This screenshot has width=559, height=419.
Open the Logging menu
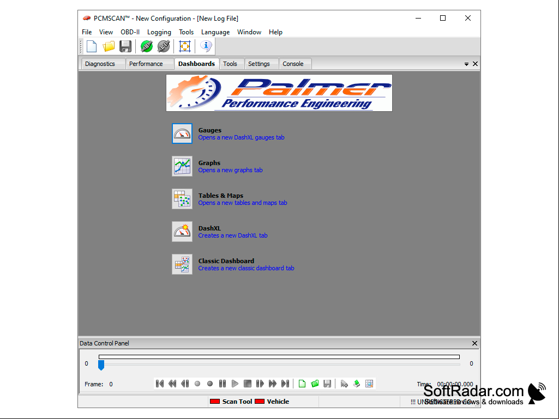[x=159, y=32]
